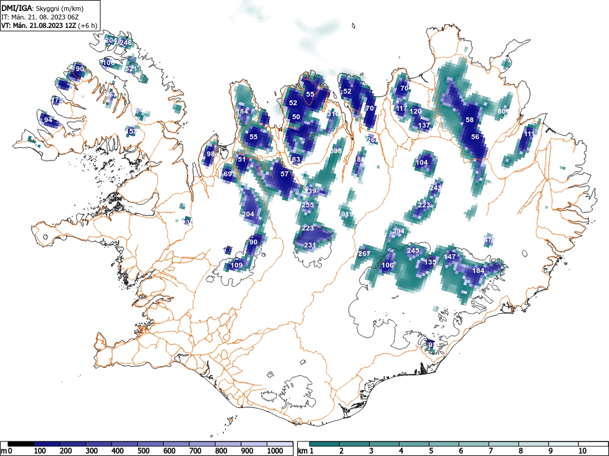Viewport: 609px width, 456px height.
Task: Click the '10' label on the km legend
Action: tap(582, 451)
